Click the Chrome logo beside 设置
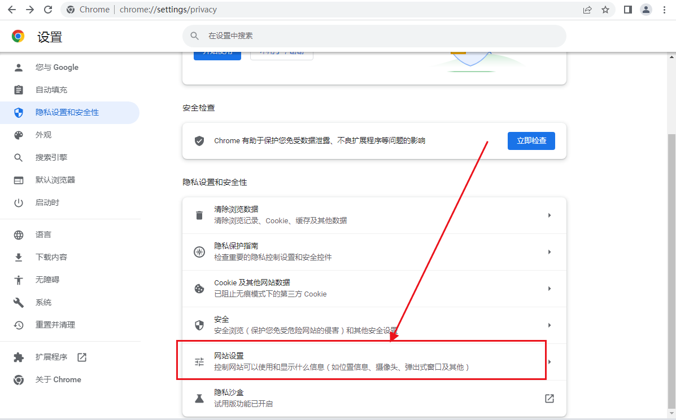Image resolution: width=676 pixels, height=420 pixels. (18, 36)
